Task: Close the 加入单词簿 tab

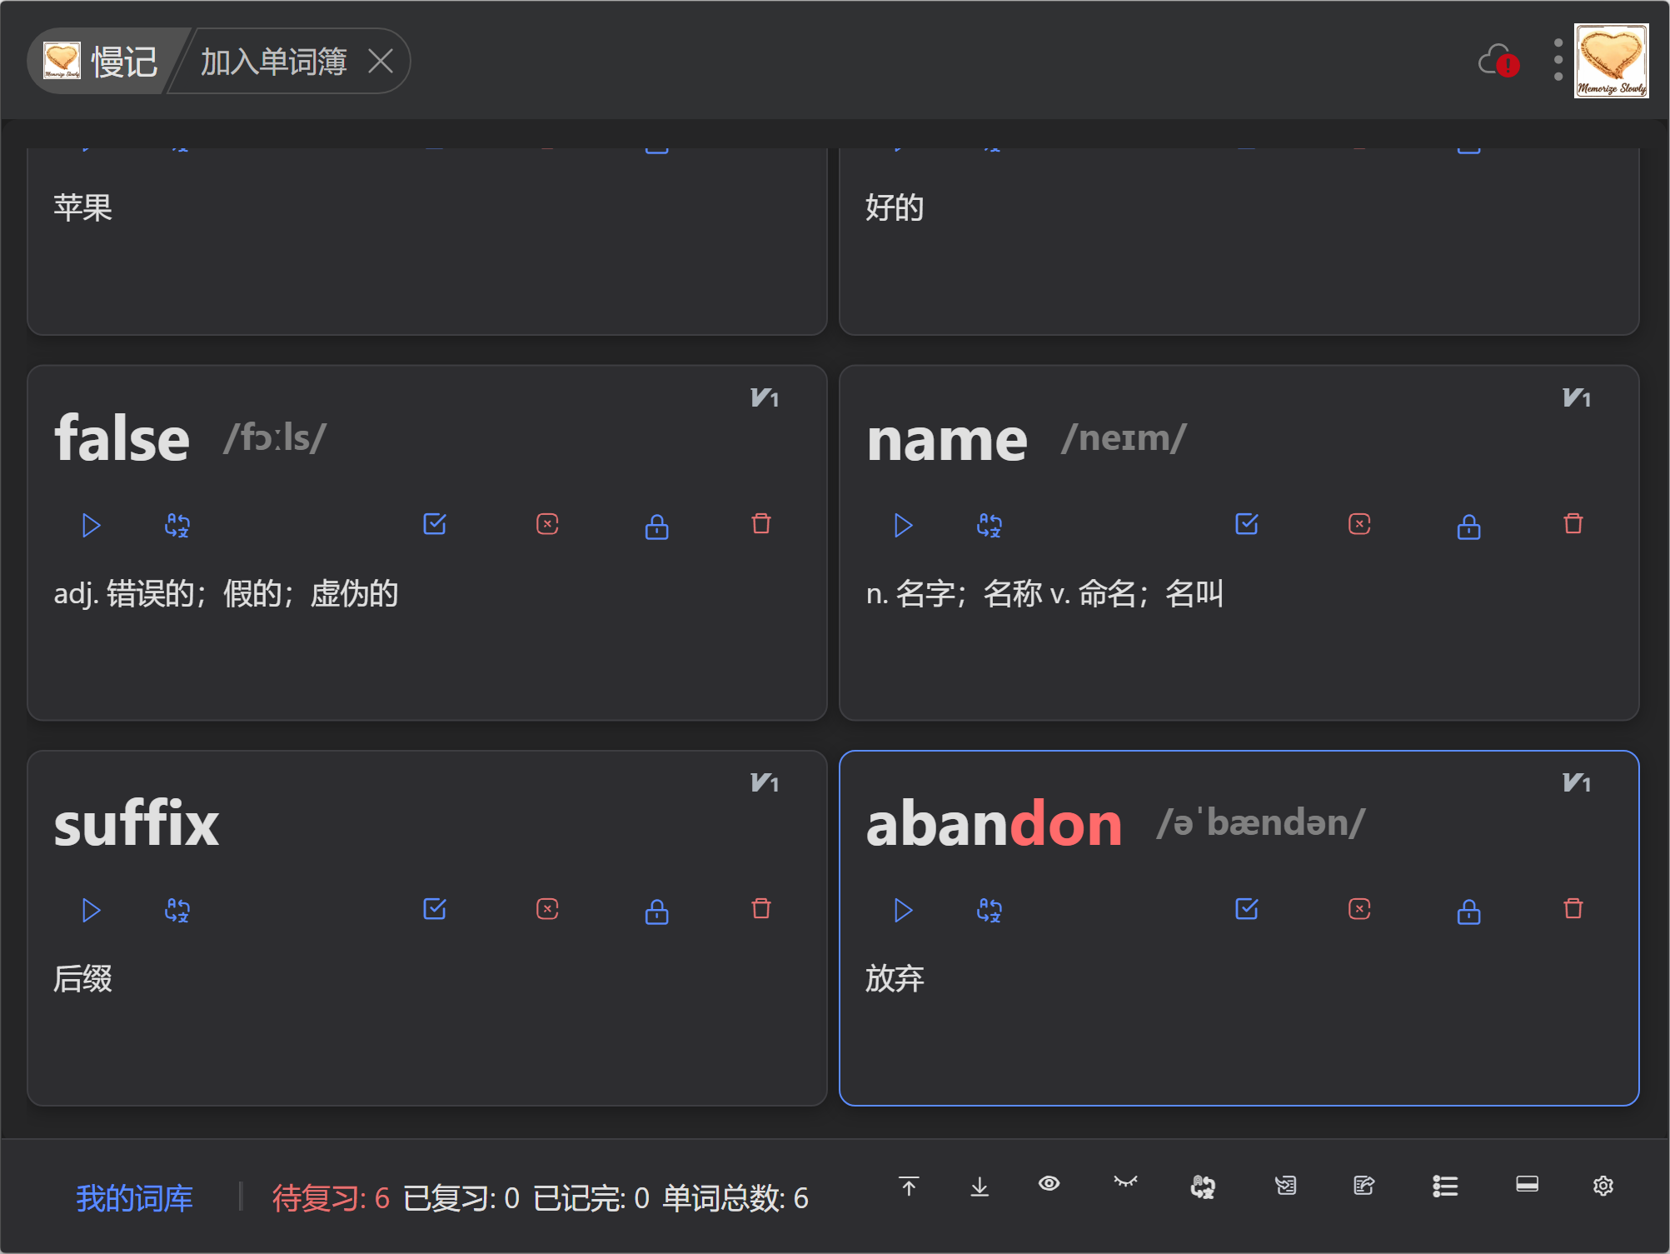Action: tap(381, 61)
